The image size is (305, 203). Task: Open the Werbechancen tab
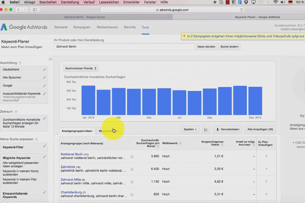(107, 27)
